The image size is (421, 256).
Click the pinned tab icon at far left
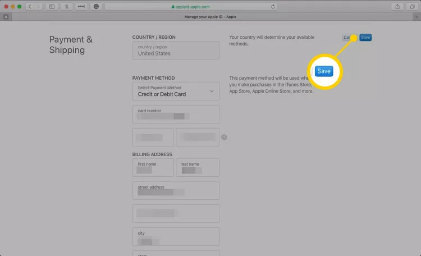click(x=6, y=17)
